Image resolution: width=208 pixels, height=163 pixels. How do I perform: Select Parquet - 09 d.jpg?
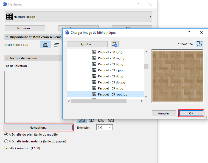105,76
